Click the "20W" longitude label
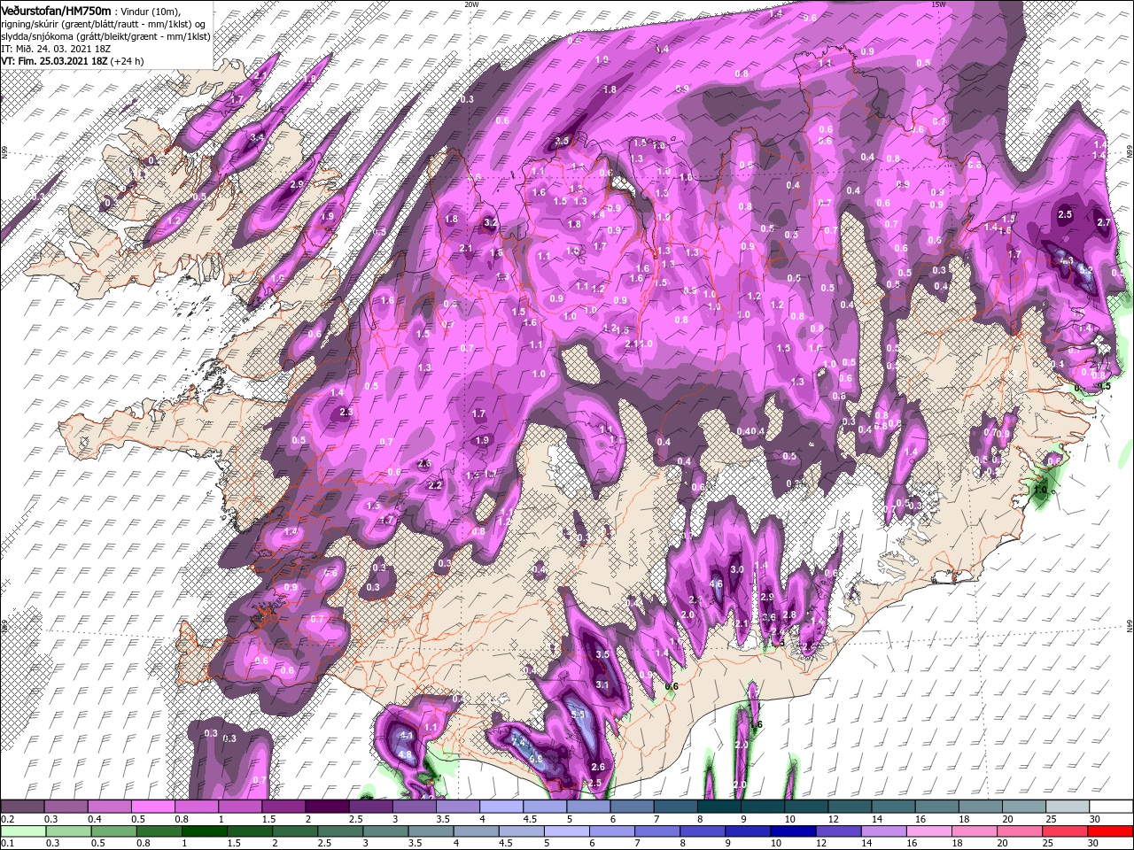Image resolution: width=1134 pixels, height=850 pixels. pos(470,4)
